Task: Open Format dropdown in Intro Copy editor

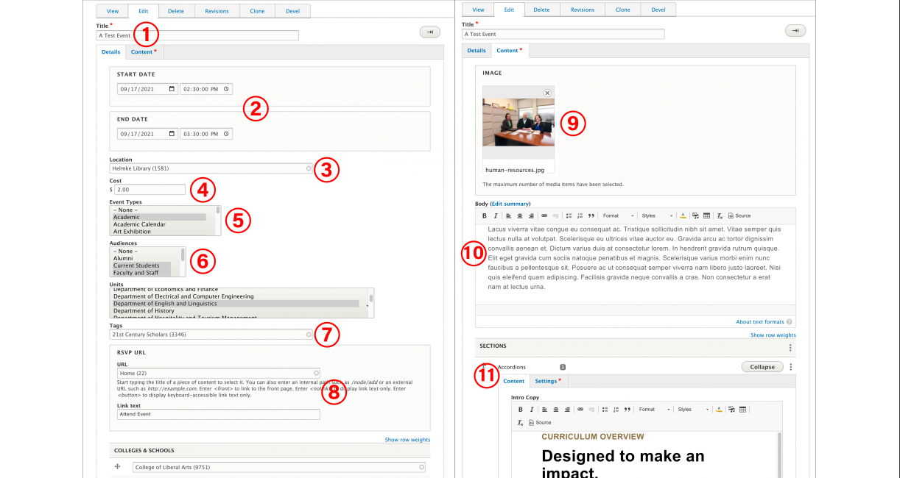Action: click(x=654, y=410)
